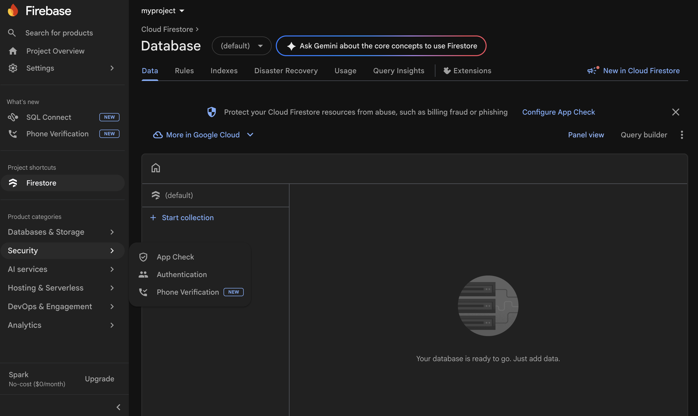The height and width of the screenshot is (416, 698).
Task: Click the Google Cloud cloud icon
Action: coord(158,135)
